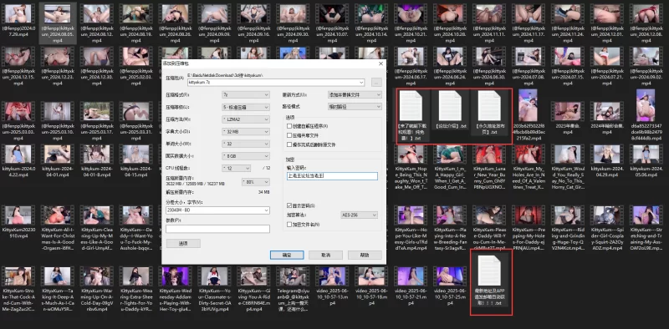Enable the 压缩共享文件 checkbox

tap(289, 135)
